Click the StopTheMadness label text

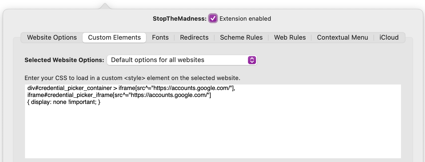179,18
